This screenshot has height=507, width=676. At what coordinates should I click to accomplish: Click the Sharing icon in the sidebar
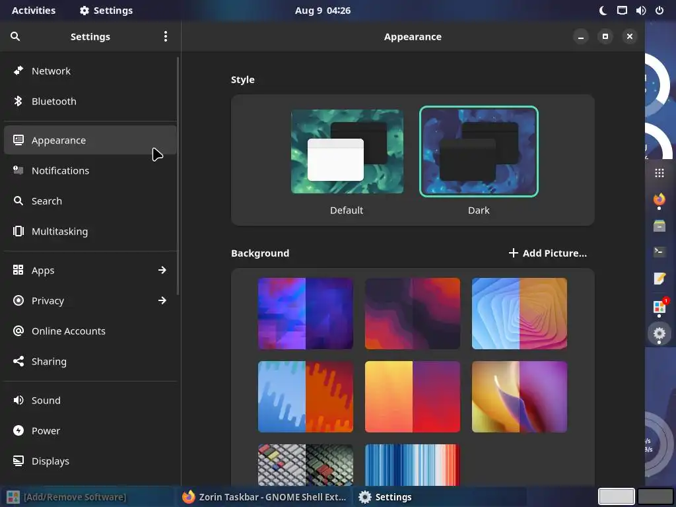[18, 361]
